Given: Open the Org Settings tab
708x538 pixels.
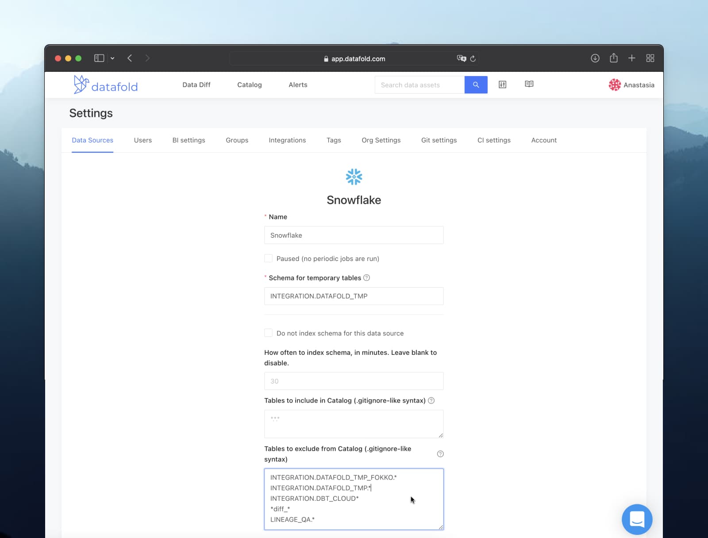Looking at the screenshot, I should click(x=381, y=140).
